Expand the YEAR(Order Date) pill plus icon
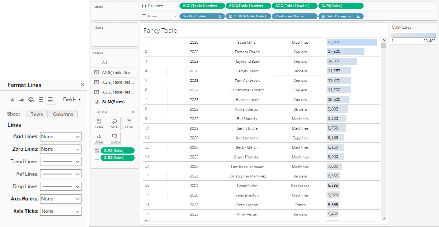439x227 pixels. [x=231, y=16]
